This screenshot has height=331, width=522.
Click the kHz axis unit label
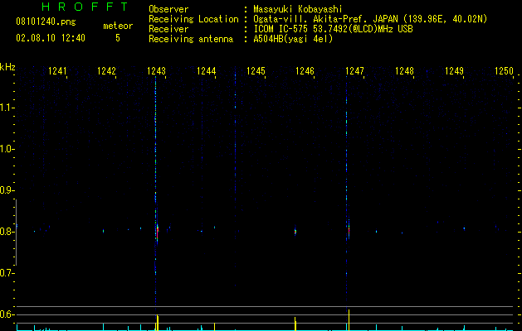point(7,67)
